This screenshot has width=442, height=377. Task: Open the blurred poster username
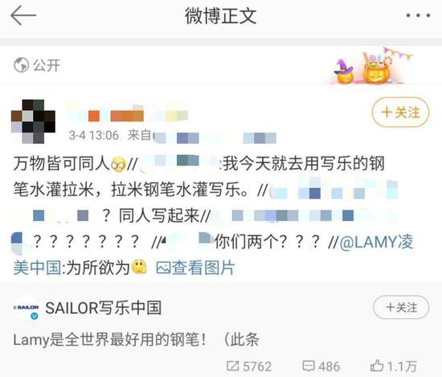127,113
